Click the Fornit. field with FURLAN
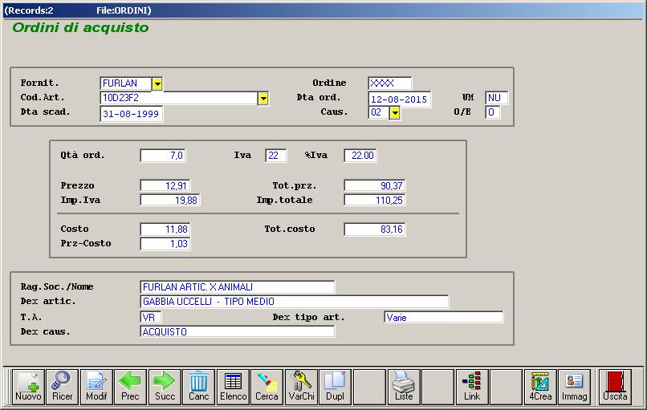The width and height of the screenshot is (647, 410). (x=126, y=83)
